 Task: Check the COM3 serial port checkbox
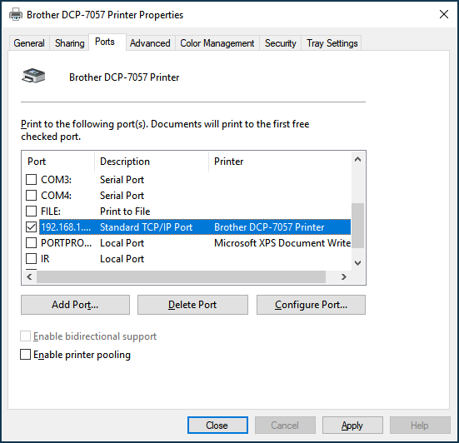32,179
